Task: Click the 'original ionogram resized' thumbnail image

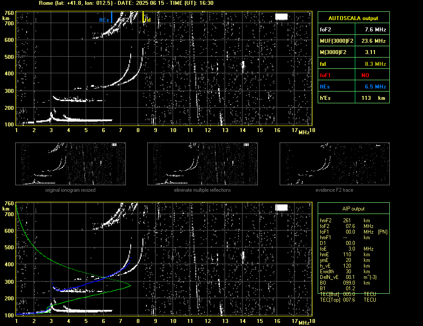Action: pyautogui.click(x=70, y=164)
